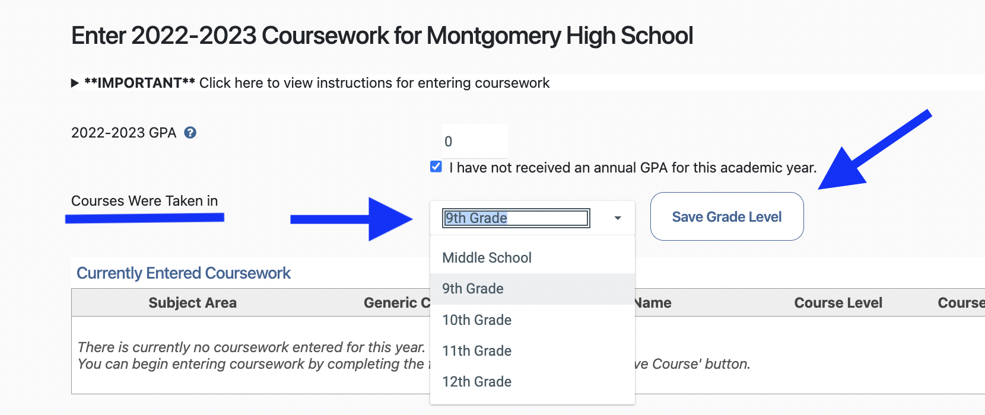Click the partially hidden Generic column header

396,303
